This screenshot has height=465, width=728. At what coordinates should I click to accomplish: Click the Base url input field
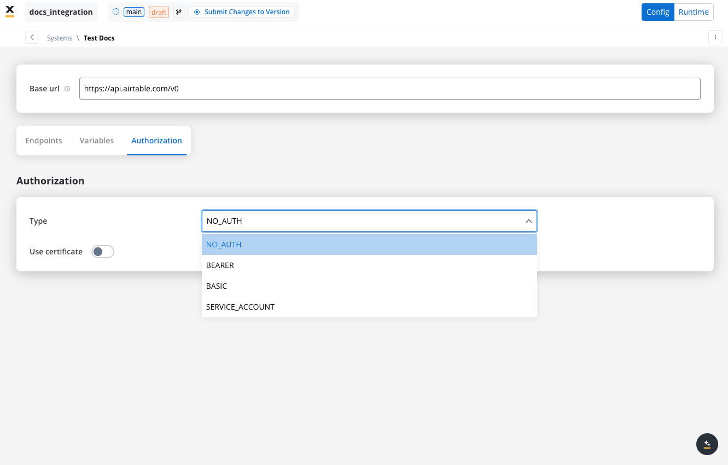(390, 89)
